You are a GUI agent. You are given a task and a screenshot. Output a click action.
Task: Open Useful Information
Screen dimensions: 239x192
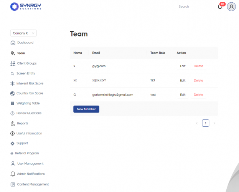pyautogui.click(x=29, y=133)
